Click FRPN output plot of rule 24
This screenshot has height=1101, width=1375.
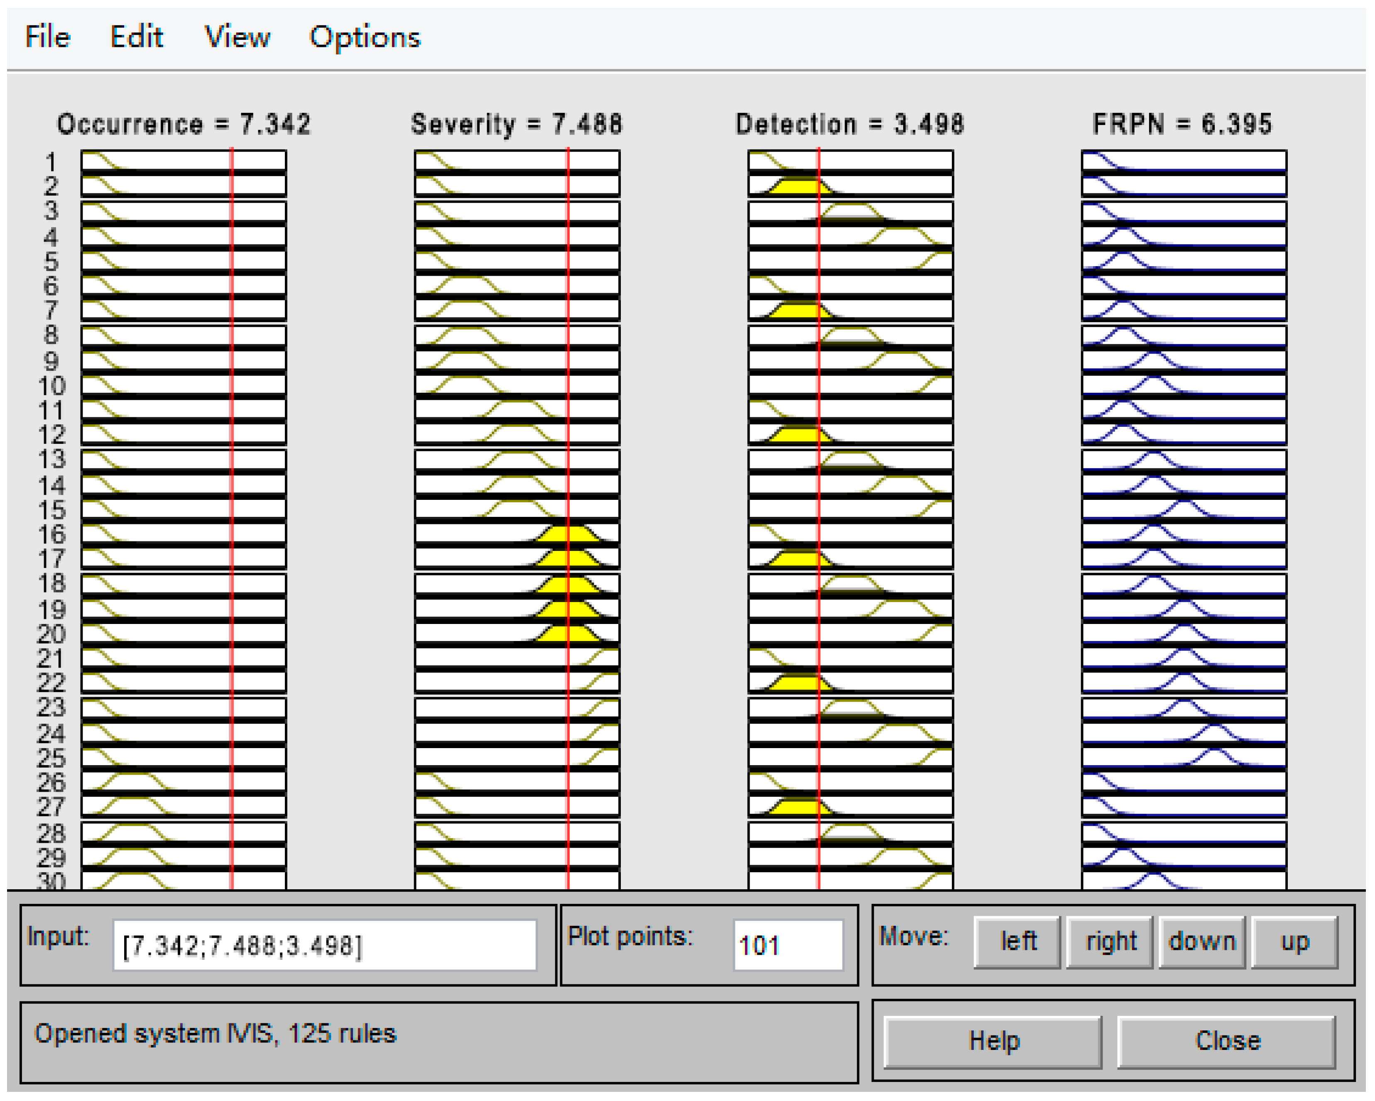click(x=1184, y=732)
